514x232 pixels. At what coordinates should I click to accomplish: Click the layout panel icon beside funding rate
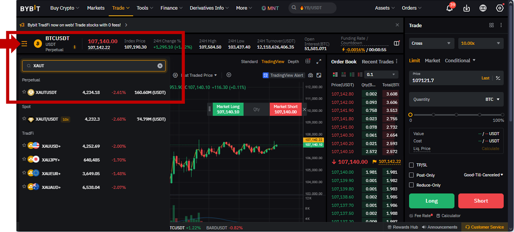(x=397, y=43)
